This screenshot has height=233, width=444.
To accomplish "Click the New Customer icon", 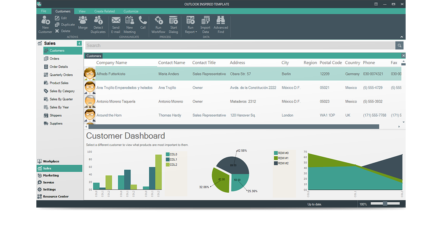I will (x=45, y=21).
